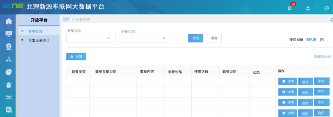Click the refresh icon beside the breadcrumb
This screenshot has width=333, height=117.
click(332, 20)
